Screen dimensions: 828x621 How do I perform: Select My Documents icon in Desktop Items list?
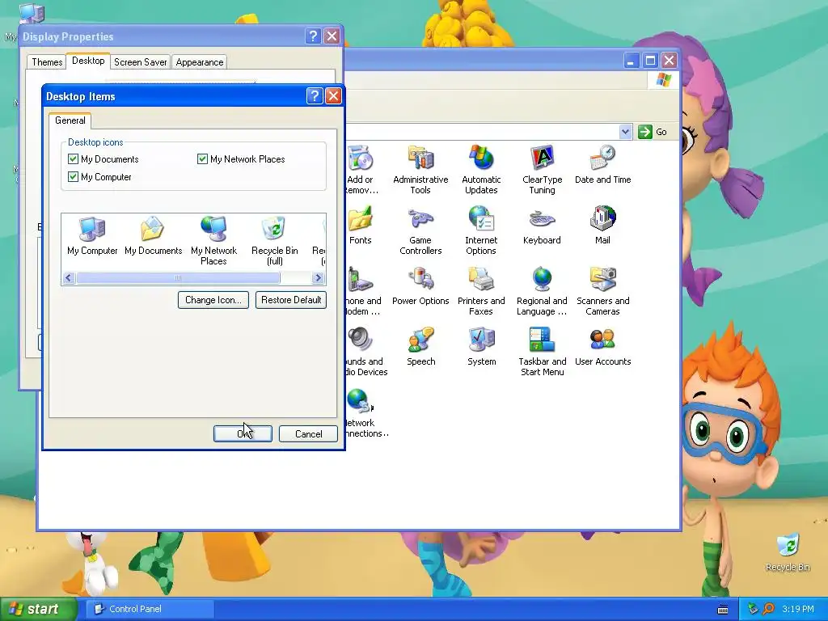tap(153, 235)
